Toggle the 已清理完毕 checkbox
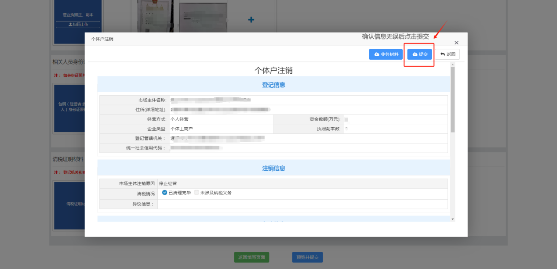Image resolution: width=557 pixels, height=269 pixels. pos(165,193)
